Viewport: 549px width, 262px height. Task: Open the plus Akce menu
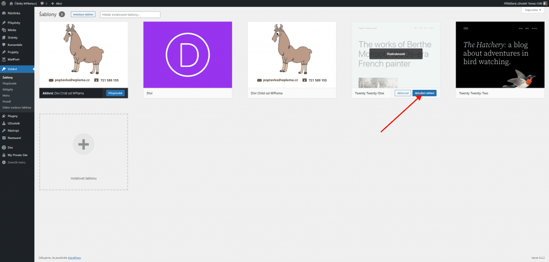(56, 3)
